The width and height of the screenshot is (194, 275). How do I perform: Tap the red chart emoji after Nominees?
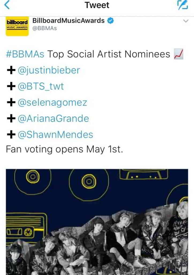(178, 55)
